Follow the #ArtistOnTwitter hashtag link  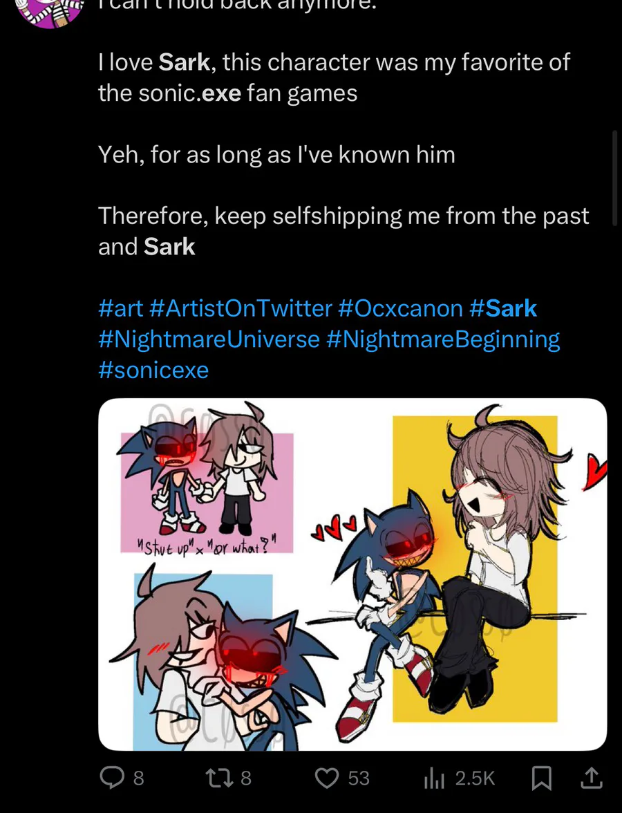(241, 308)
